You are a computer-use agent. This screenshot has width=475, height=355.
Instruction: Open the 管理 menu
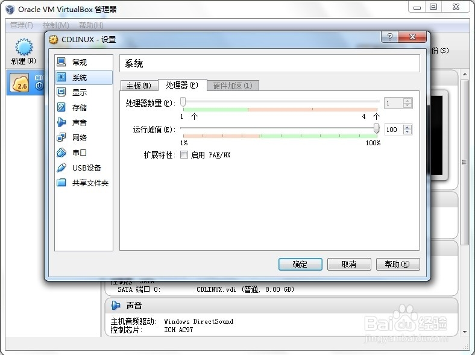(x=22, y=25)
